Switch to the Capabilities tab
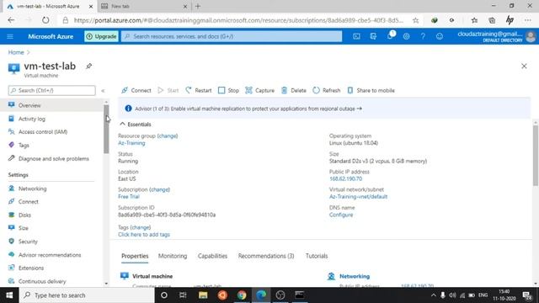 coord(212,256)
